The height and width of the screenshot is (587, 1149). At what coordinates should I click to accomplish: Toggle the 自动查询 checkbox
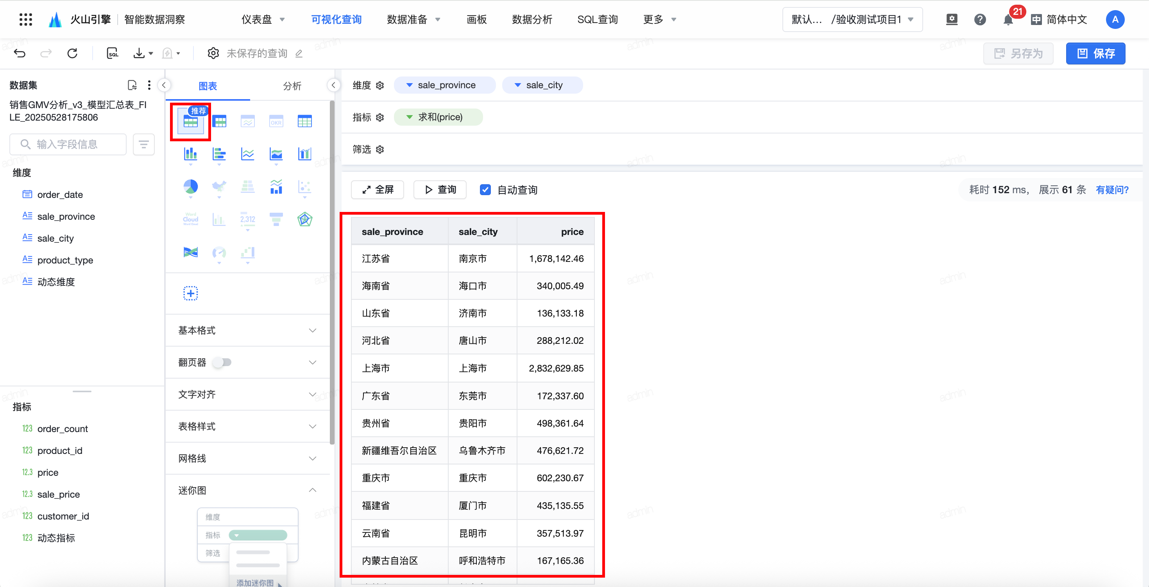coord(485,190)
